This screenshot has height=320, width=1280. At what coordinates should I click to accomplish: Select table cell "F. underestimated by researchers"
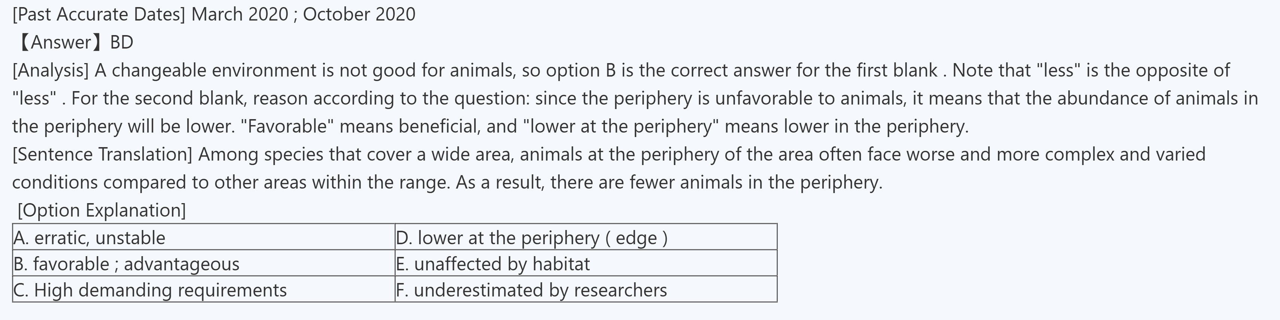[531, 290]
